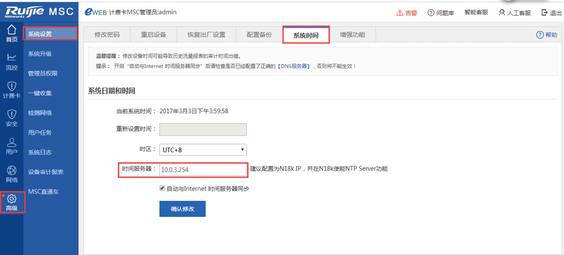Switch to the 修改密码 tab
The height and width of the screenshot is (255, 564).
107,35
